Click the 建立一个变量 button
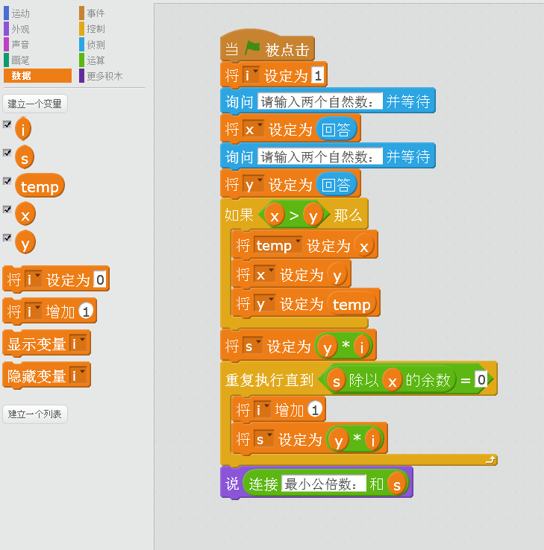This screenshot has height=550, width=544. click(x=35, y=104)
